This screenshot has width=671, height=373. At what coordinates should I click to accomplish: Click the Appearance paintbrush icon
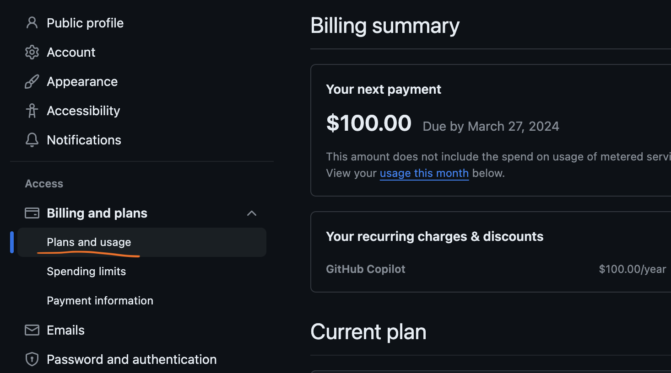(x=32, y=81)
